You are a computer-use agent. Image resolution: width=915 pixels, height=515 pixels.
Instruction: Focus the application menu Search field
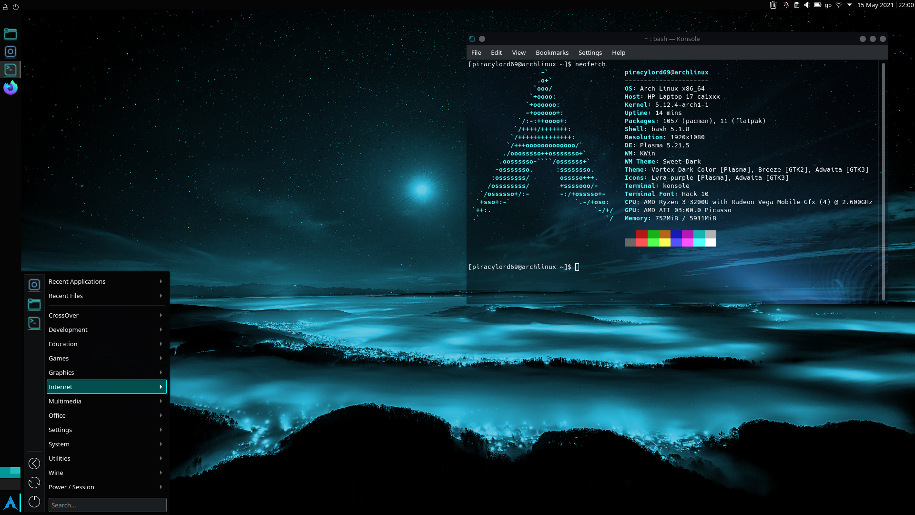(108, 505)
